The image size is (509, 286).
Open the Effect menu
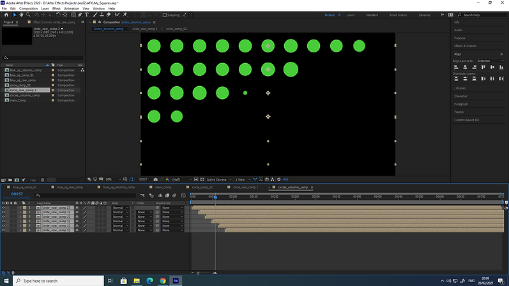click(56, 8)
